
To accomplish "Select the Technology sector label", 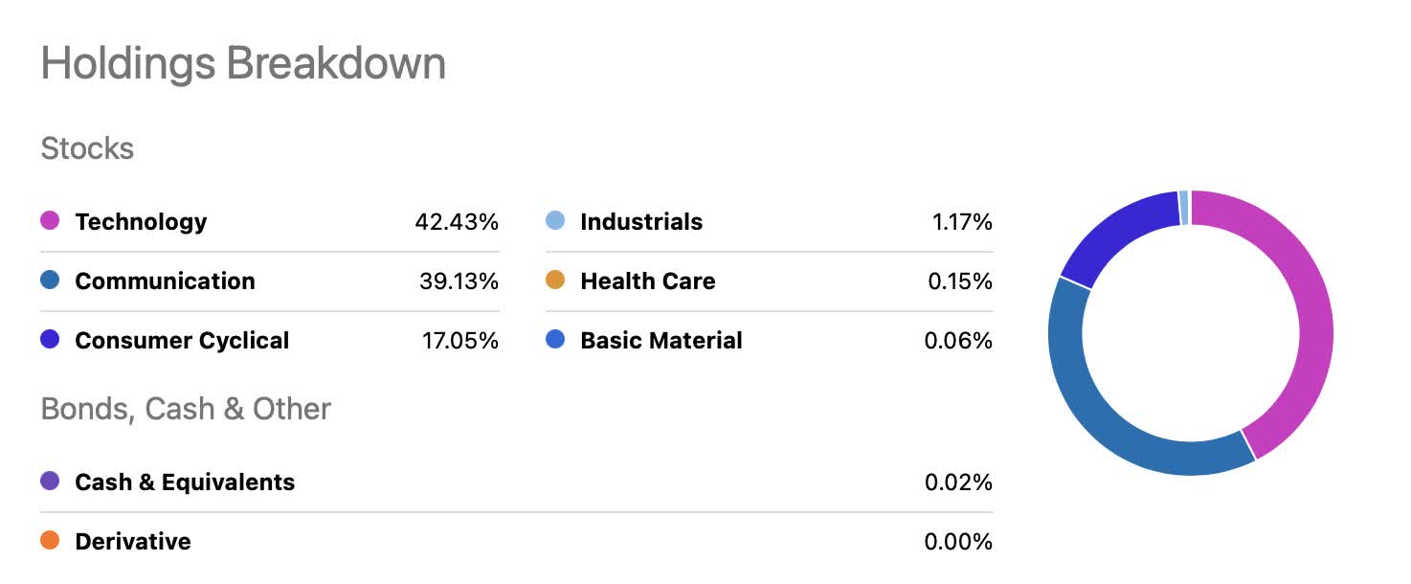I will tap(141, 222).
